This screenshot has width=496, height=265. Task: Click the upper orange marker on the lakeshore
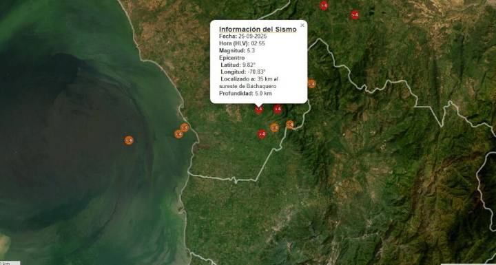pyautogui.click(x=185, y=128)
